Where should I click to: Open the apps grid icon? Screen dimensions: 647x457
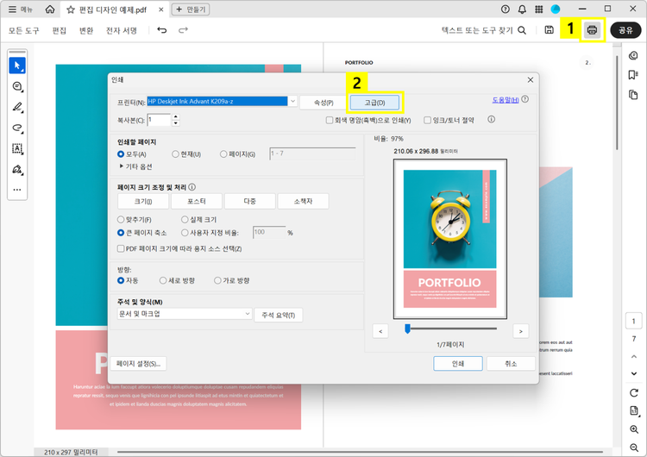coord(539,9)
